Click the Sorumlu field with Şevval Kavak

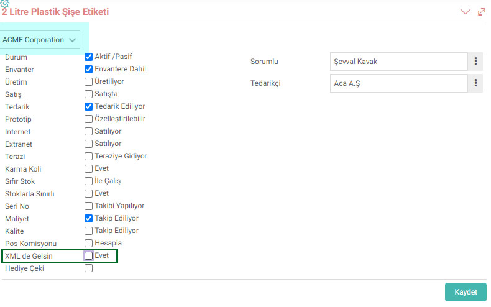[398, 62]
